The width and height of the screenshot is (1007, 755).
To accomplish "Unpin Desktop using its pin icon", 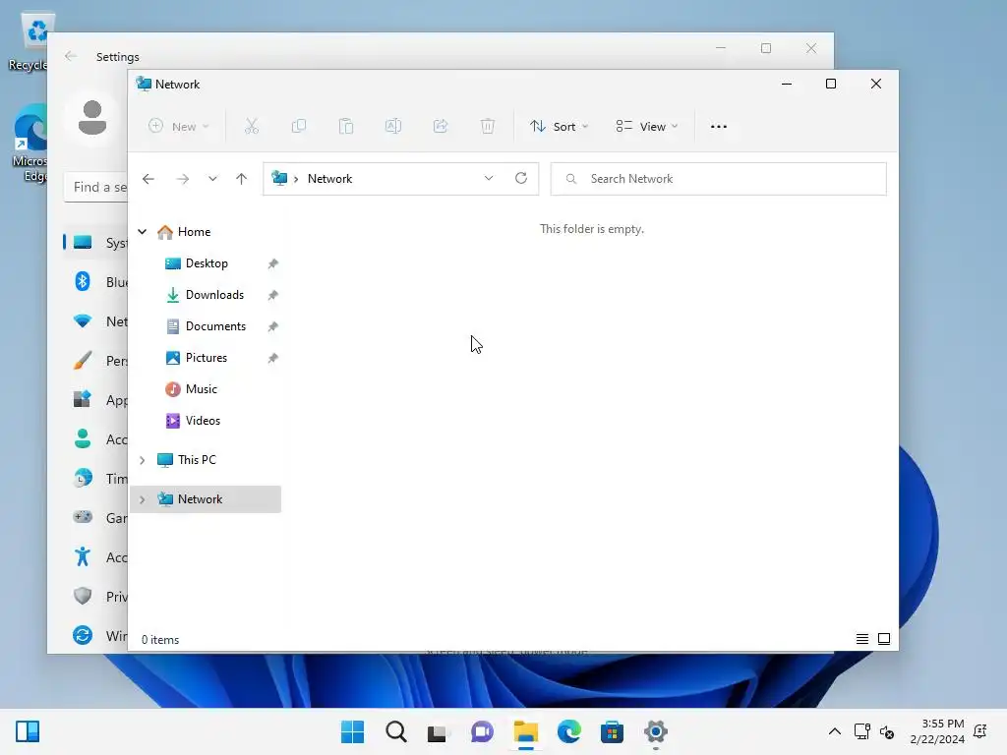I will [x=273, y=263].
